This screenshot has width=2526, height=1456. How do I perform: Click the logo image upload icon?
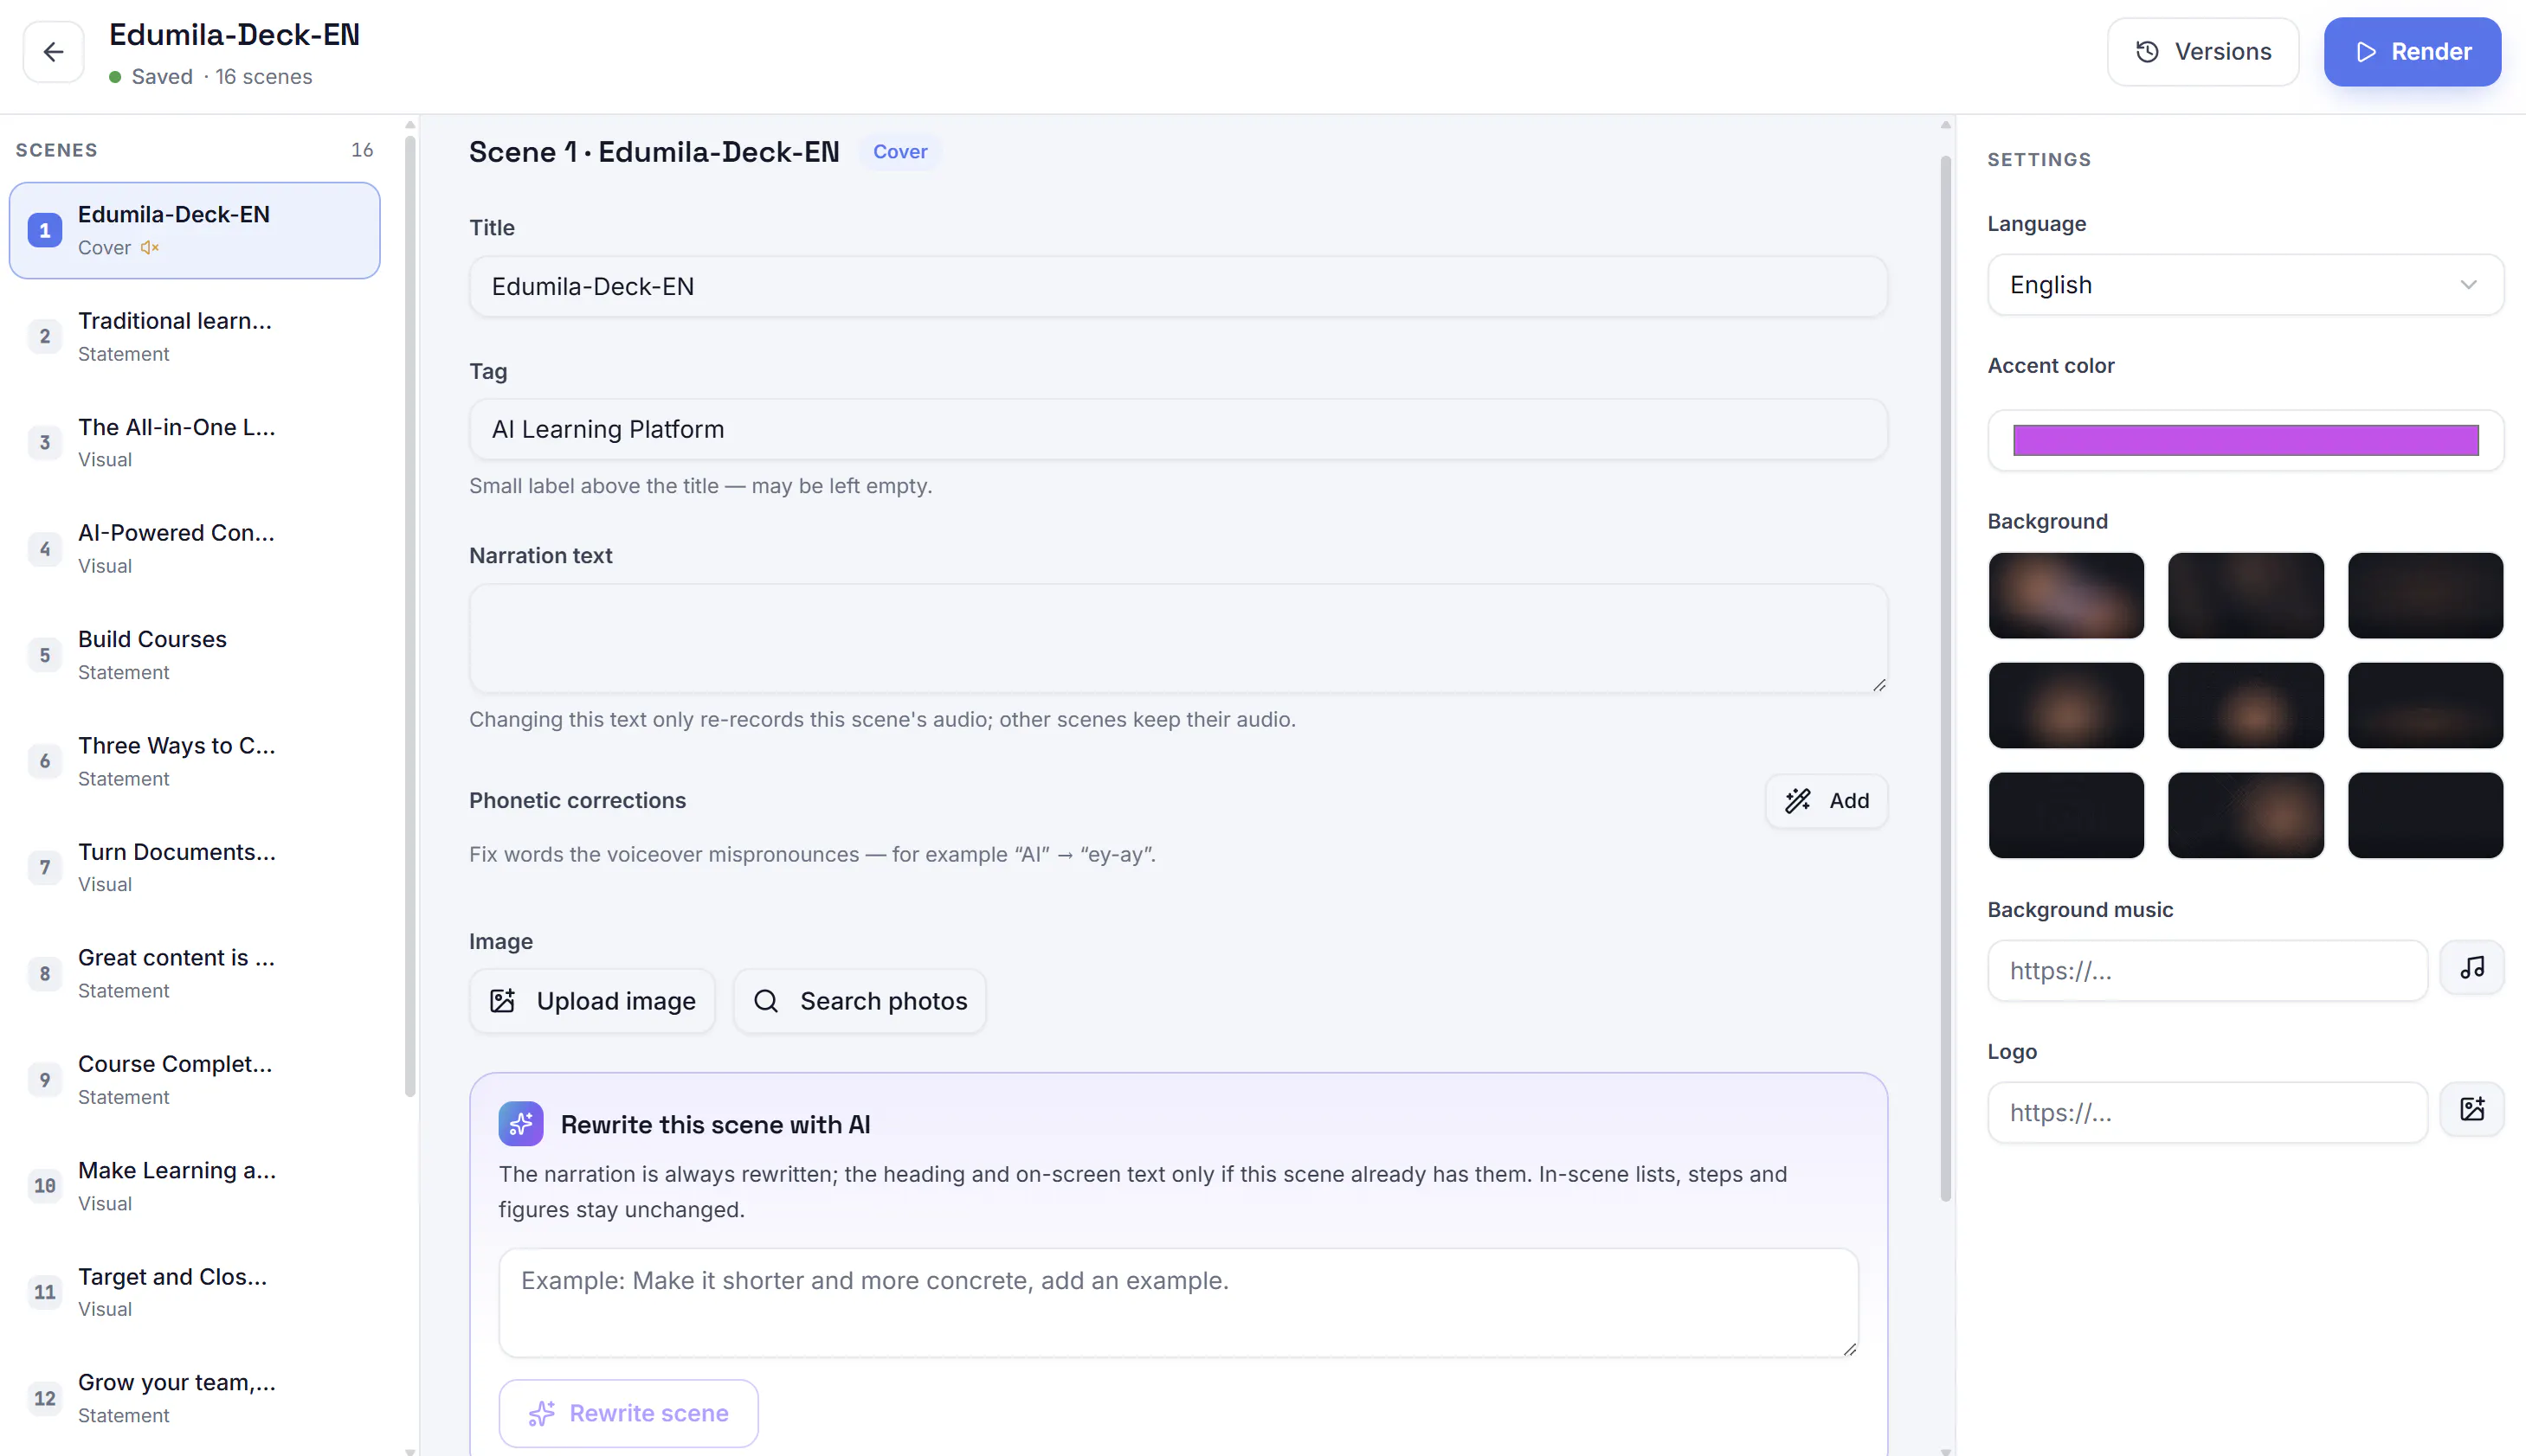pyautogui.click(x=2472, y=1109)
